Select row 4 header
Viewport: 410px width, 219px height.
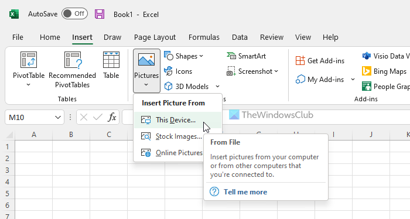click(7, 182)
